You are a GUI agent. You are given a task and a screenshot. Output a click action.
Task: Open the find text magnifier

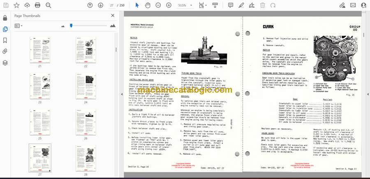pos(49,5)
